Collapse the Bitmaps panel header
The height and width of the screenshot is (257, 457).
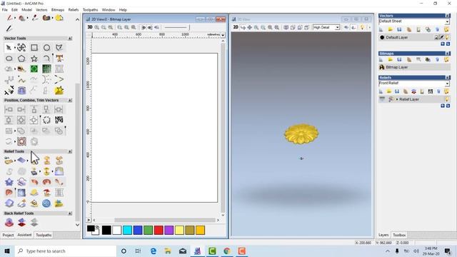click(x=448, y=54)
